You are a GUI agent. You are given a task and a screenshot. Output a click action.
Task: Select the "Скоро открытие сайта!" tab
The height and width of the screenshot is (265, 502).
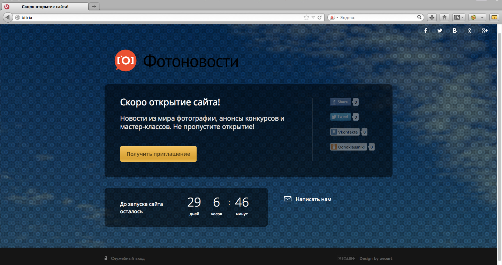[45, 7]
